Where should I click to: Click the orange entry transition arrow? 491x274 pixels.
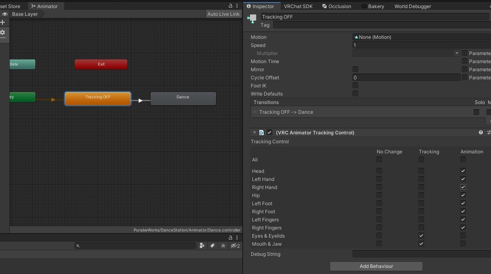(x=53, y=100)
